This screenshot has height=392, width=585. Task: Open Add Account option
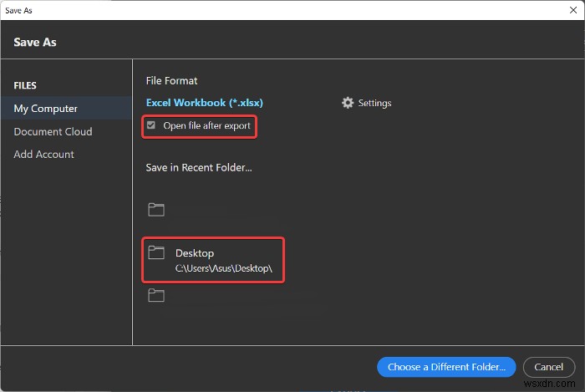click(43, 154)
